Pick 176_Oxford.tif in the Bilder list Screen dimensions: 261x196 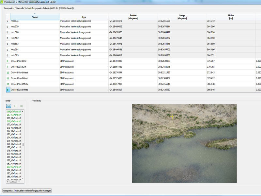[14, 144]
